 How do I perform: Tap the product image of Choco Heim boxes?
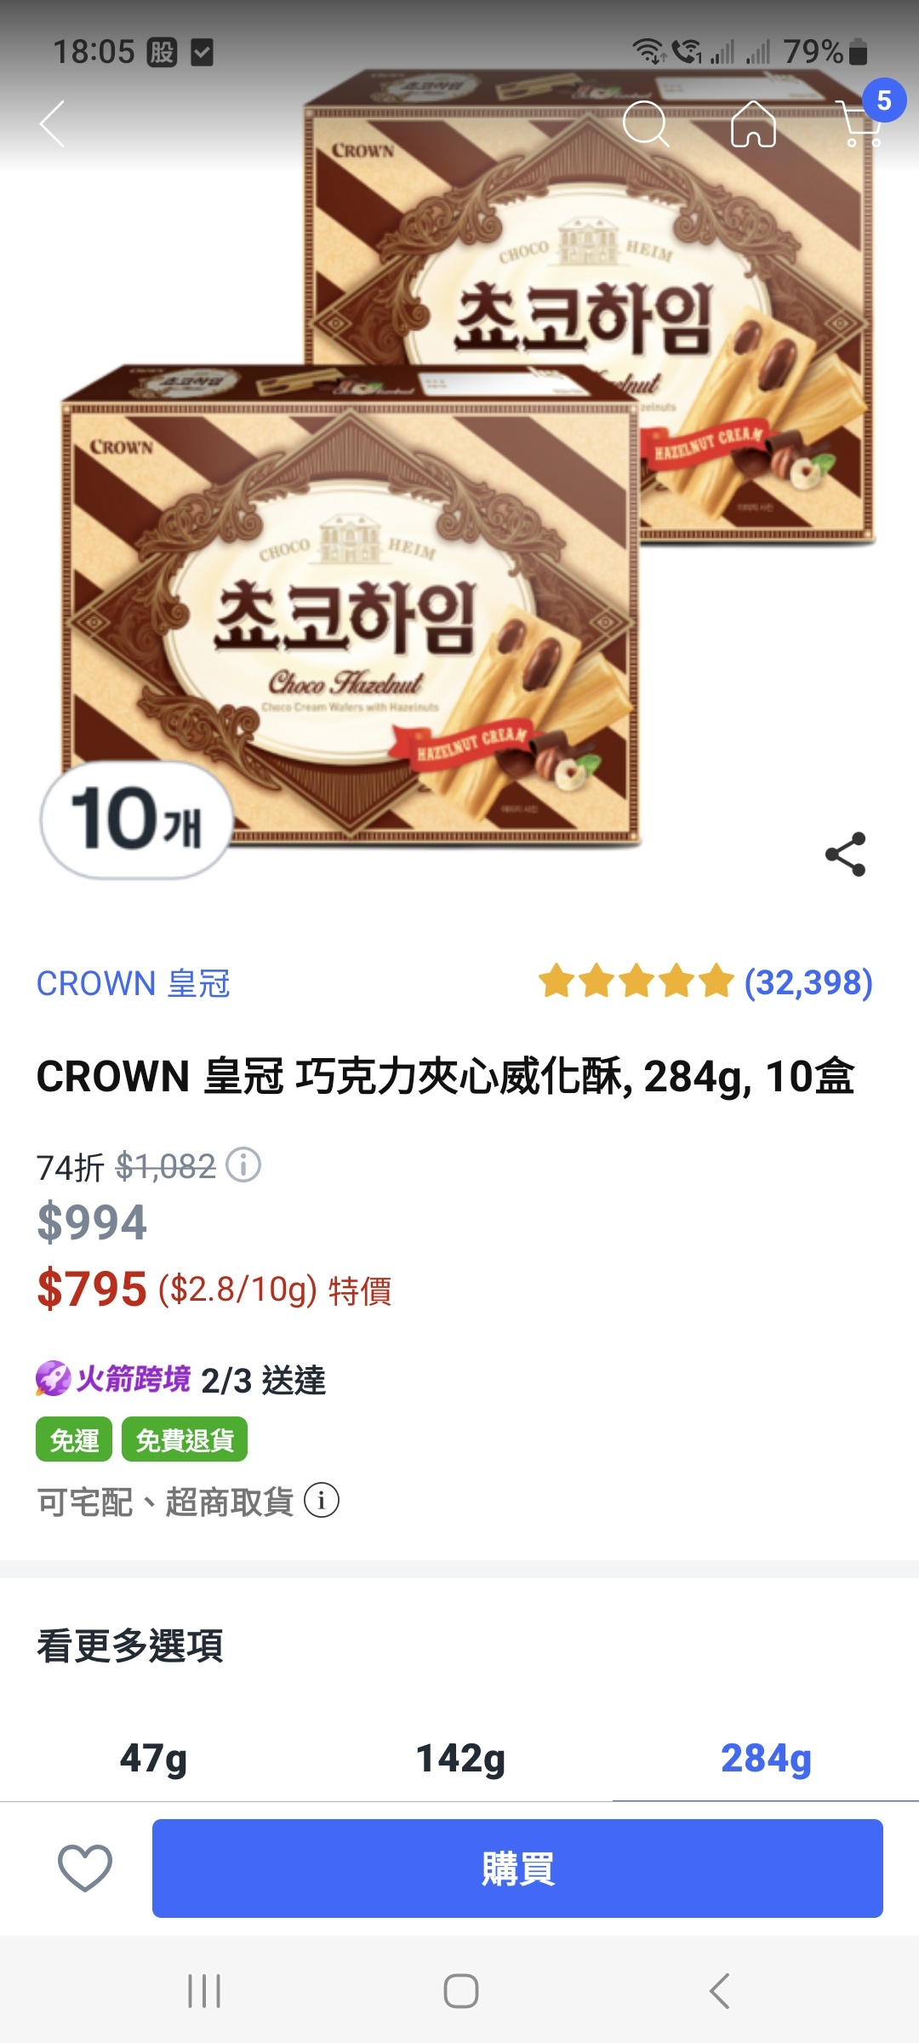459,477
